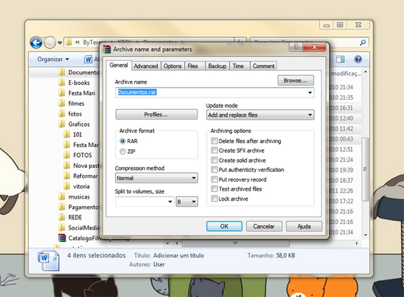Enable Create SFX archive
Screen dimensions: 404x297
click(214, 151)
